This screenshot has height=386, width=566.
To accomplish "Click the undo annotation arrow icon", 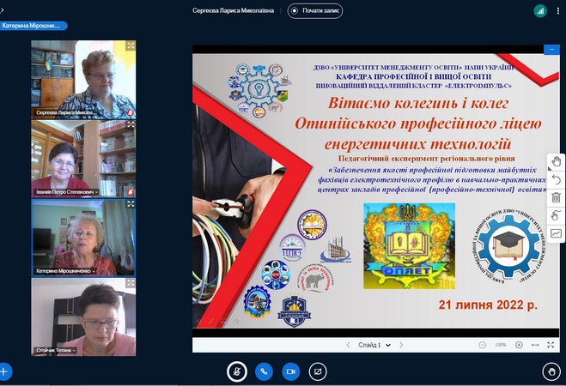I will 556,179.
